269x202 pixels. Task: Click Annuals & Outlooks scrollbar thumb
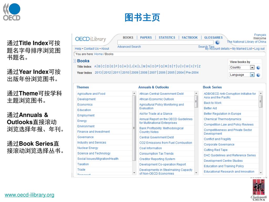click(196, 101)
